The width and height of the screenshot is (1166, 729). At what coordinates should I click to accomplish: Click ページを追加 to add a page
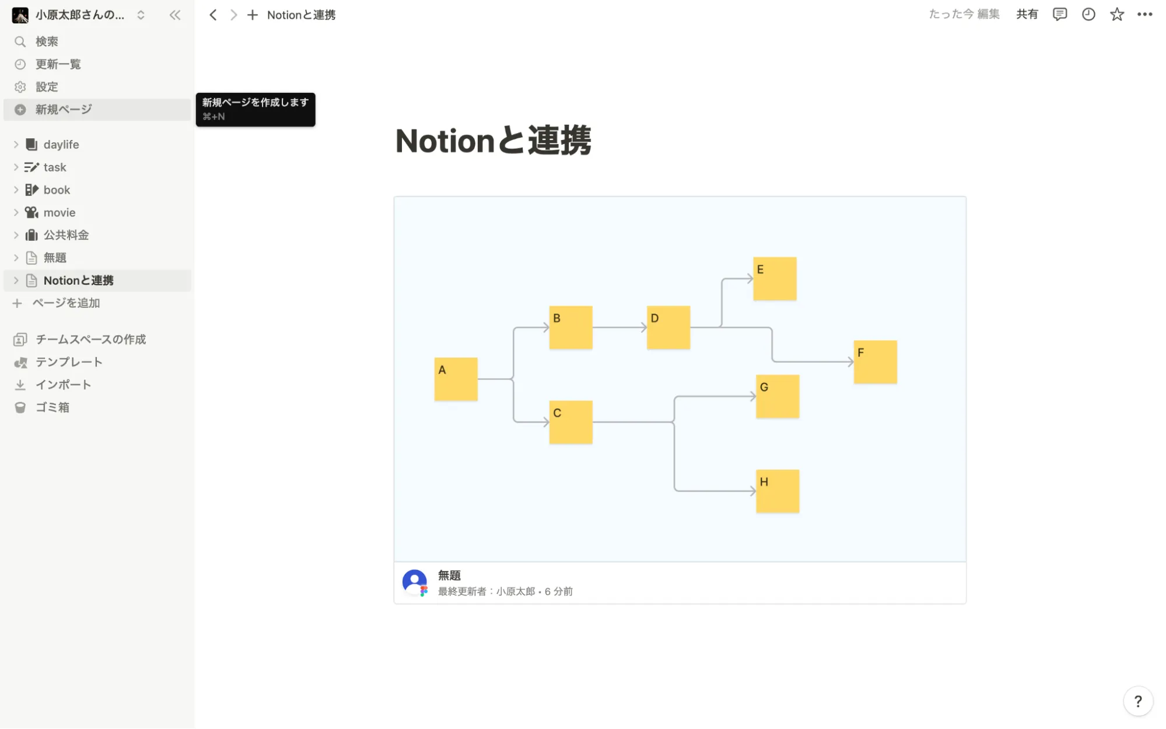tap(97, 303)
